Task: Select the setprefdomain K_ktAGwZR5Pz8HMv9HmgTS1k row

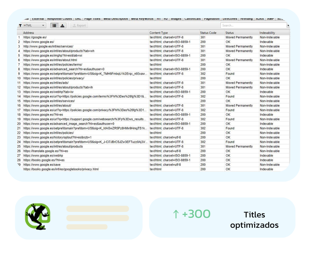Action: click(85, 128)
